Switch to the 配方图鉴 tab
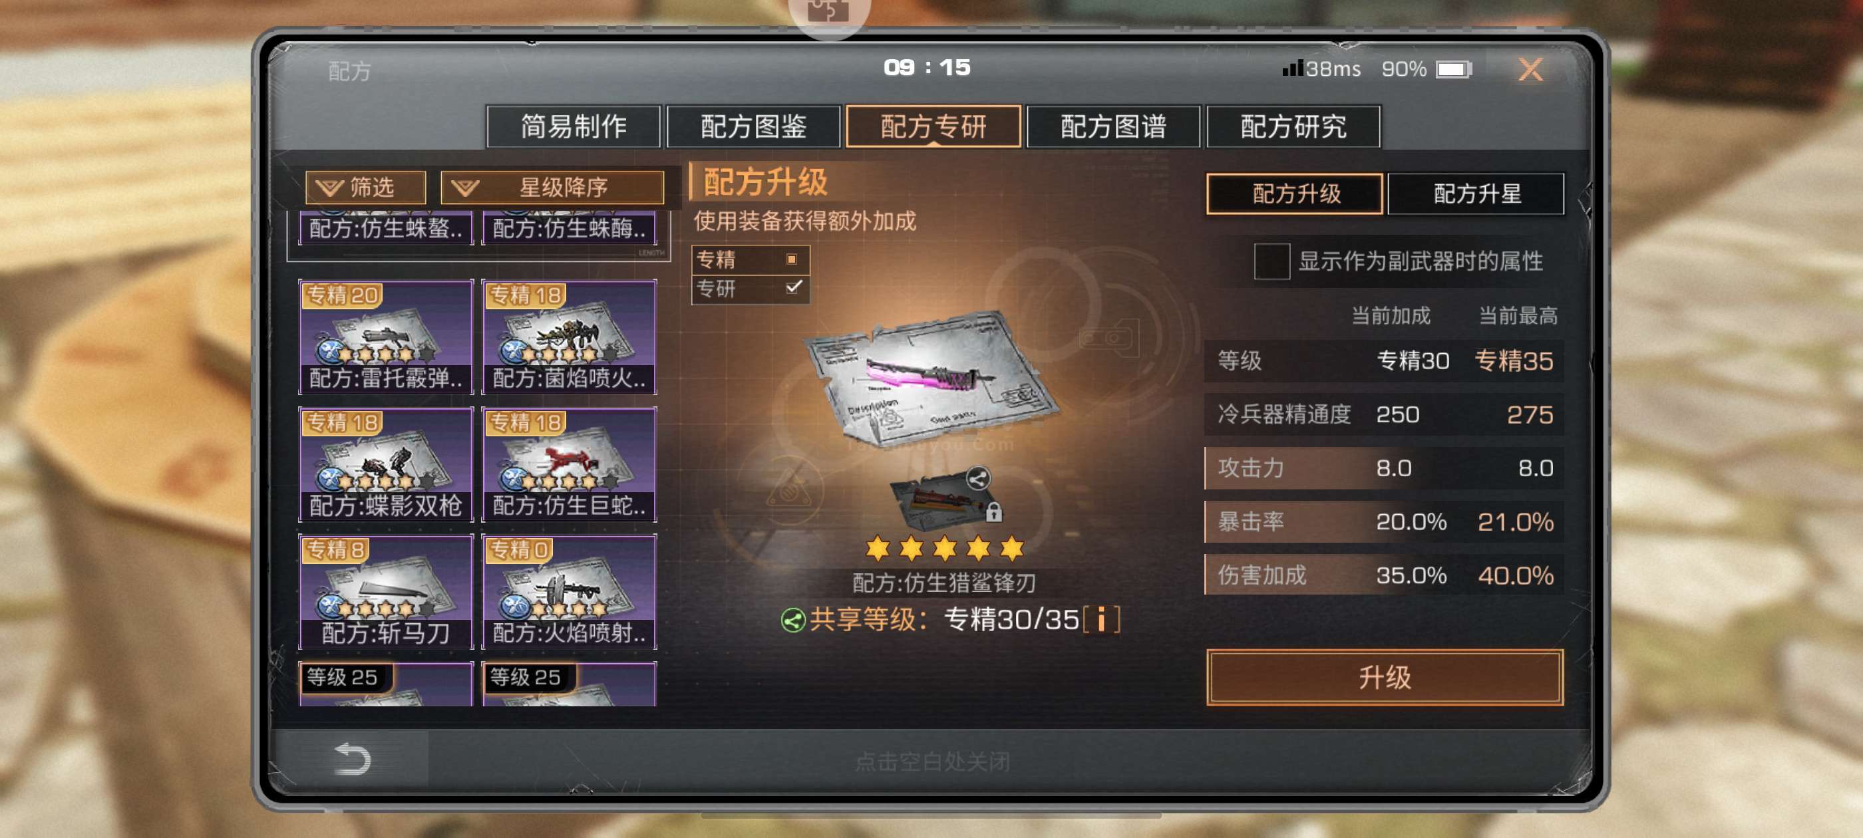The height and width of the screenshot is (838, 1863). pos(753,126)
